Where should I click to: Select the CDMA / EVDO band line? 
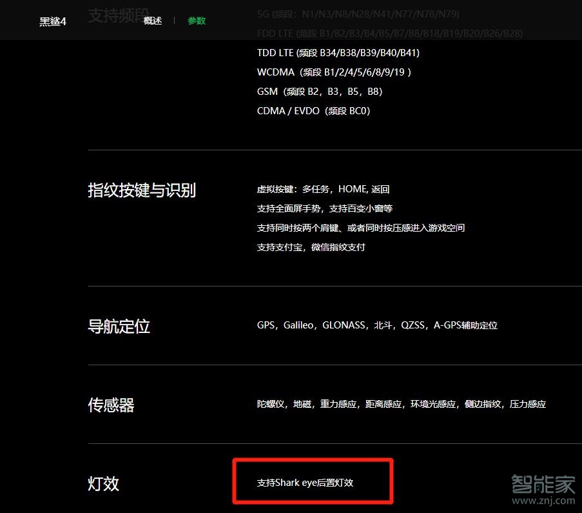coord(314,111)
